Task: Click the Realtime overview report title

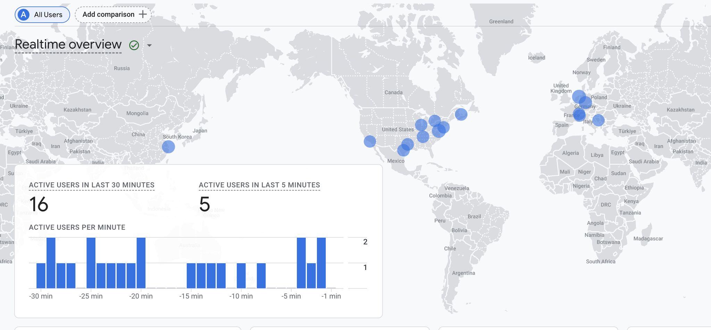Action: coord(68,44)
